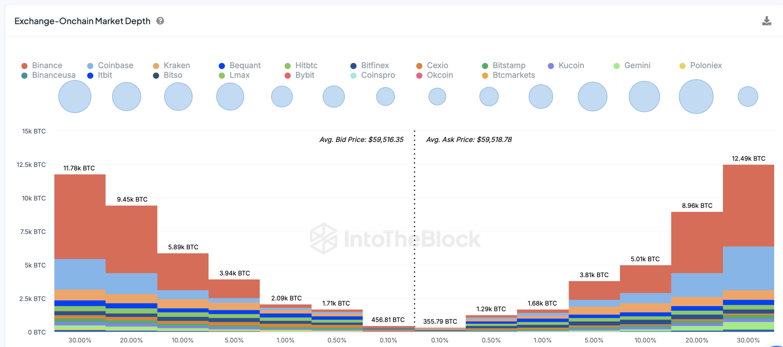Image resolution: width=783 pixels, height=347 pixels.
Task: Toggle the Bitfinex legend entry
Action: [370, 66]
